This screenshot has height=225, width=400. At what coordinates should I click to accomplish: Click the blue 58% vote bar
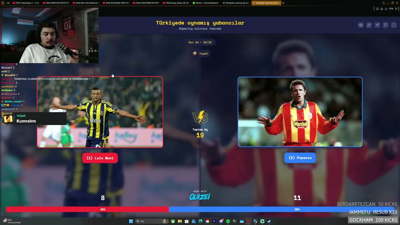(281, 209)
